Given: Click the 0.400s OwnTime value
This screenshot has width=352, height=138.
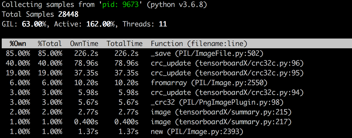Looking at the screenshot, I should click(86, 122).
